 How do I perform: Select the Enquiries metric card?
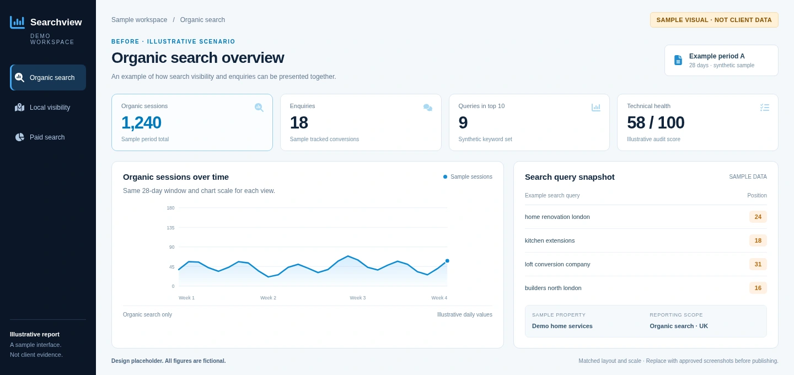361,122
